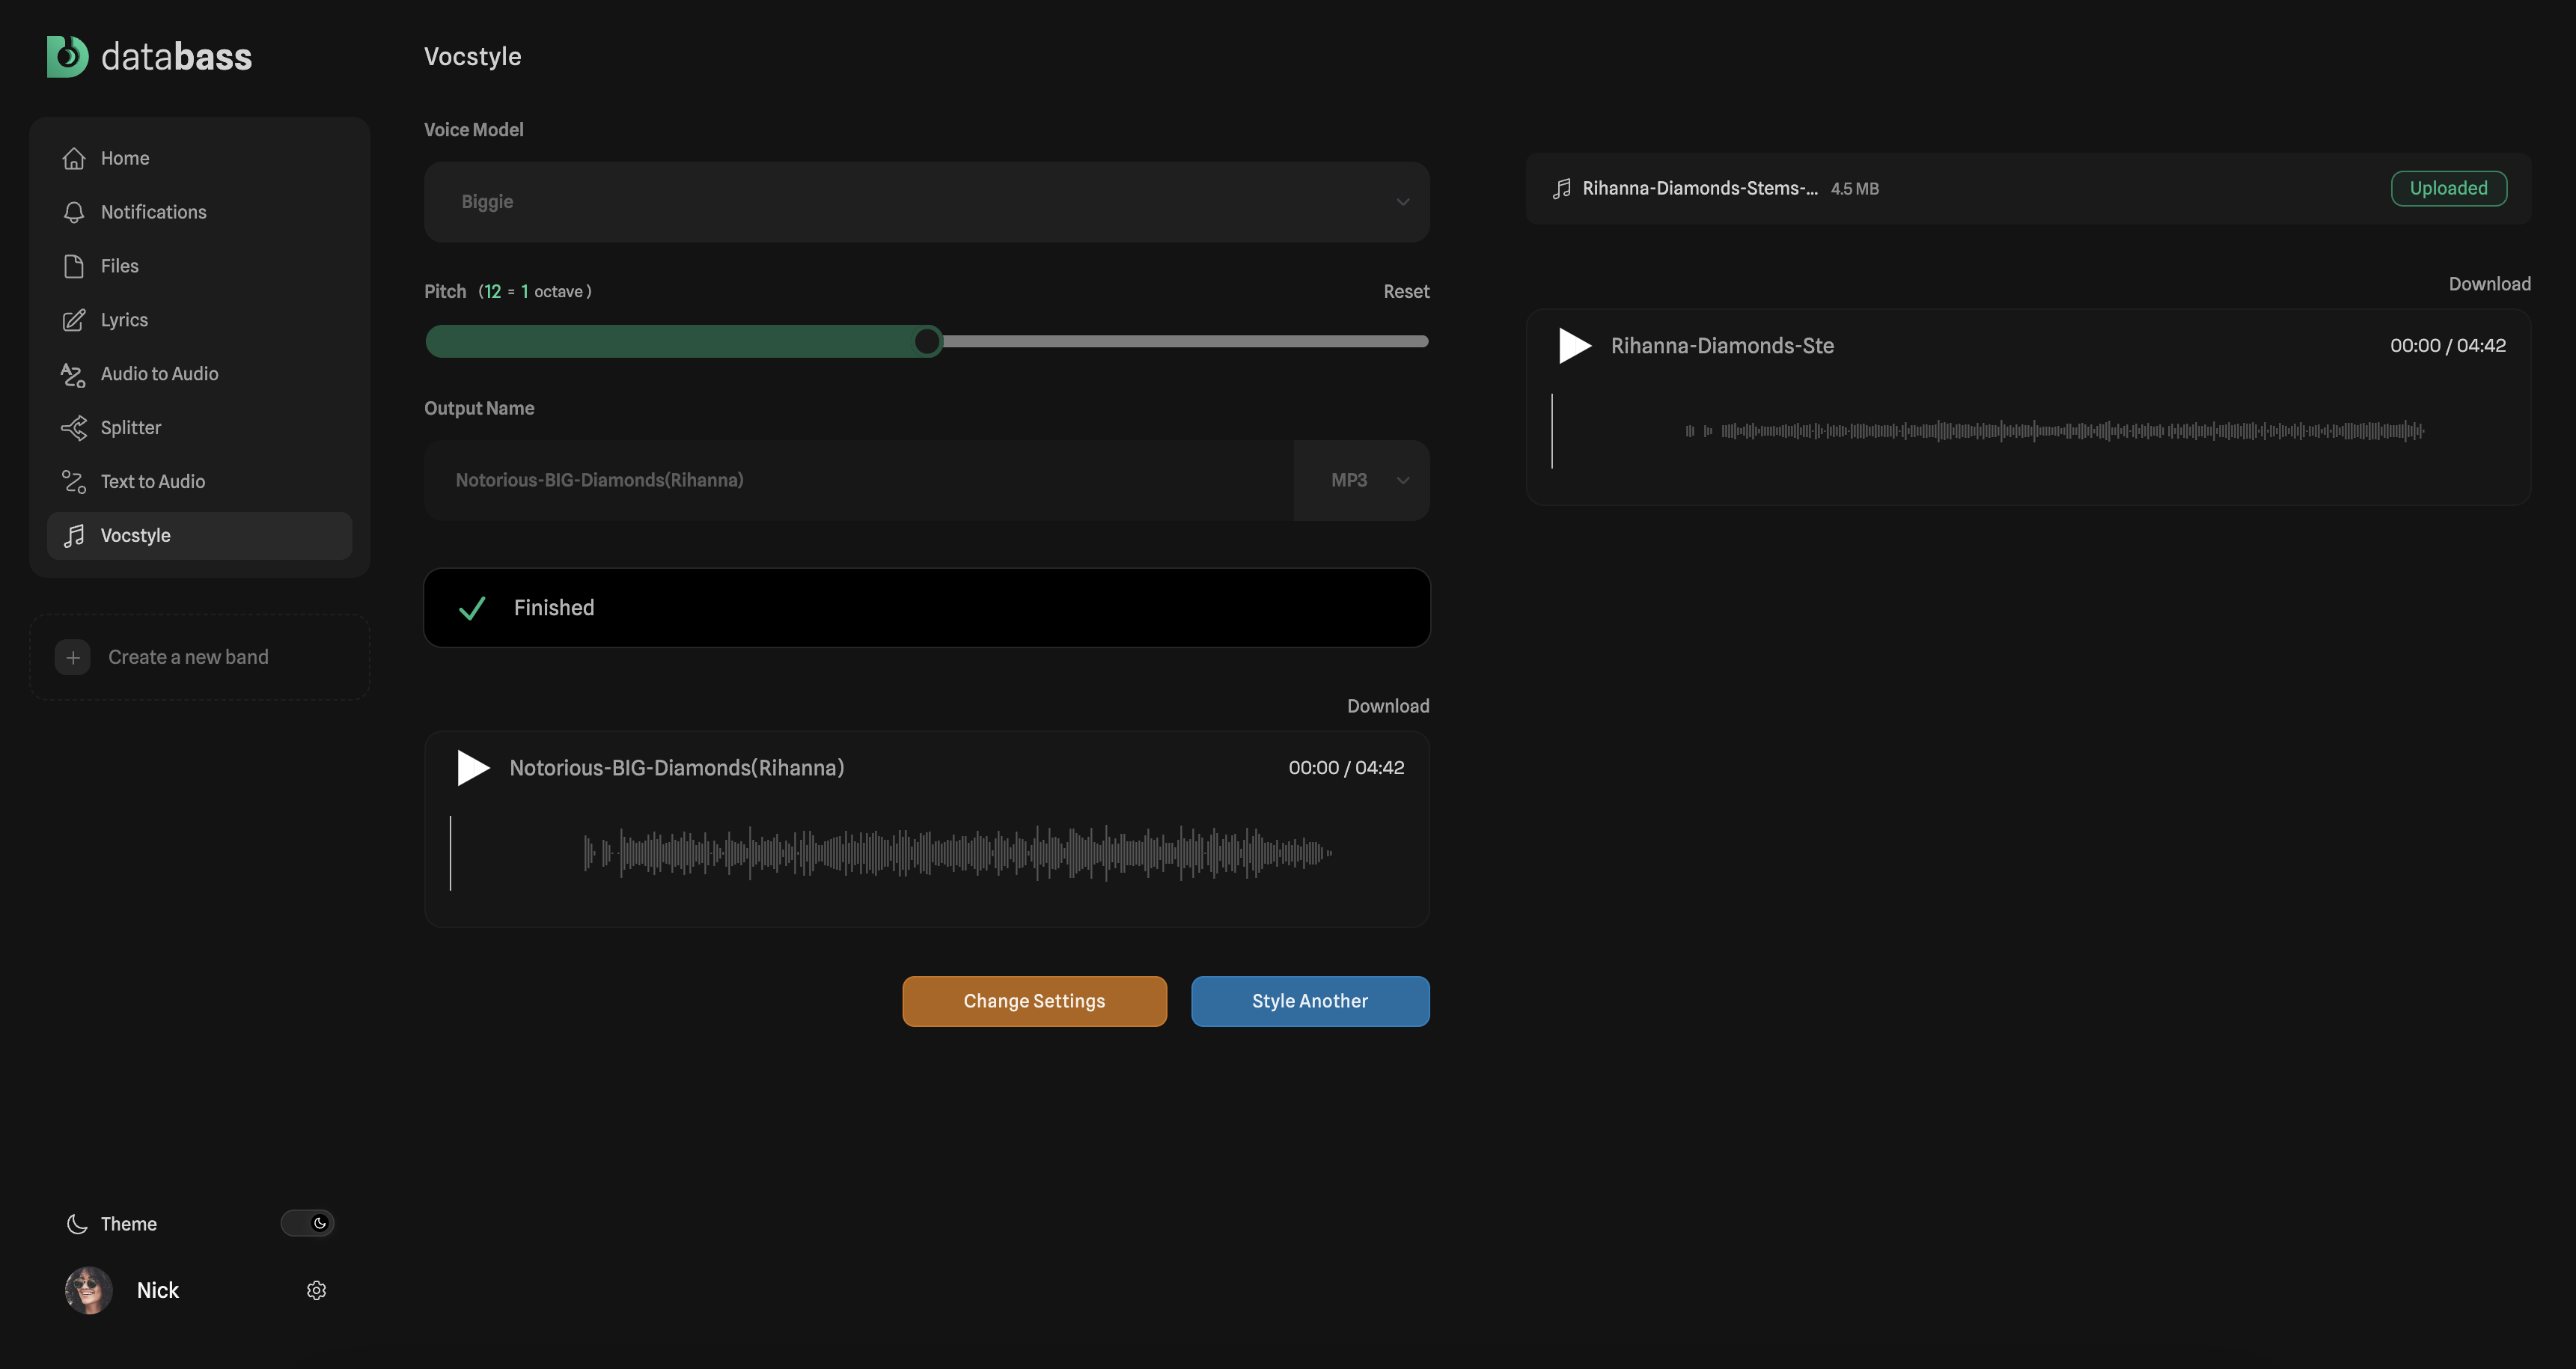
Task: Click the Change Settings button
Action: (1034, 1001)
